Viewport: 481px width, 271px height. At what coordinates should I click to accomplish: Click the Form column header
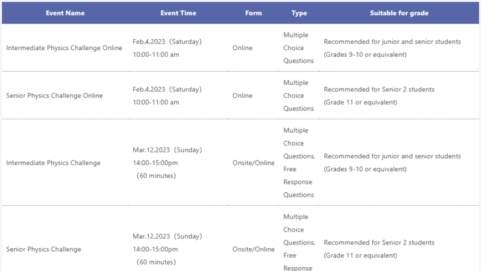click(x=254, y=13)
